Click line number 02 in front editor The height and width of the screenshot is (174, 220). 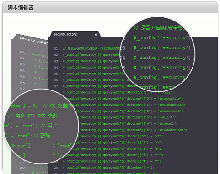click(x=56, y=55)
